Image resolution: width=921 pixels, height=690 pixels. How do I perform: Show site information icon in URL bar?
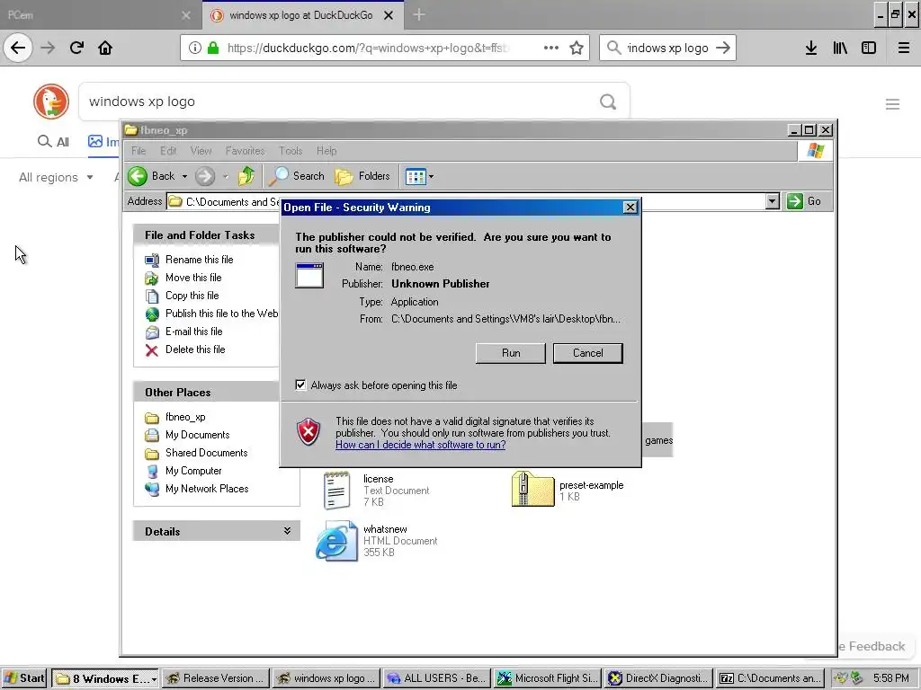click(195, 49)
